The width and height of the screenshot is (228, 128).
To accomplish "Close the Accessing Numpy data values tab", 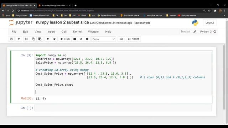I will [70, 6].
